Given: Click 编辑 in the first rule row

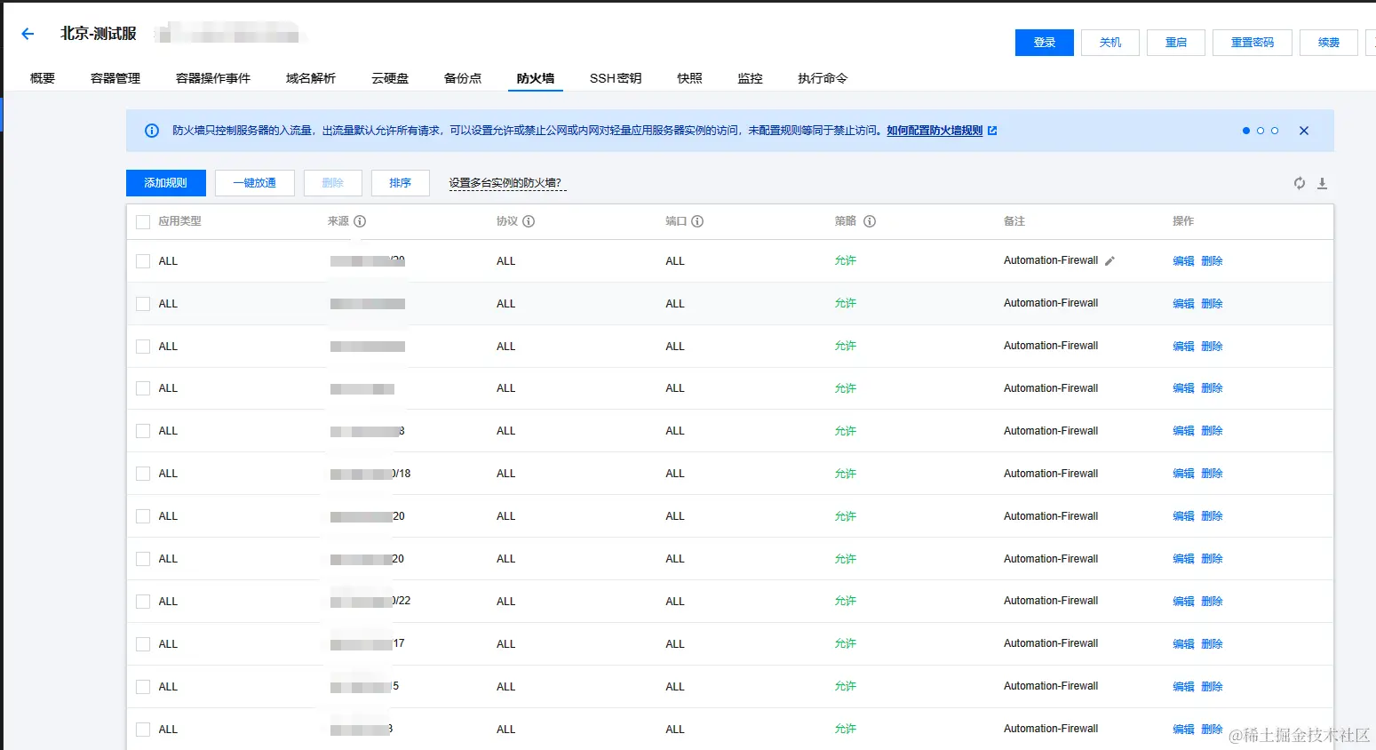Looking at the screenshot, I should coord(1183,261).
